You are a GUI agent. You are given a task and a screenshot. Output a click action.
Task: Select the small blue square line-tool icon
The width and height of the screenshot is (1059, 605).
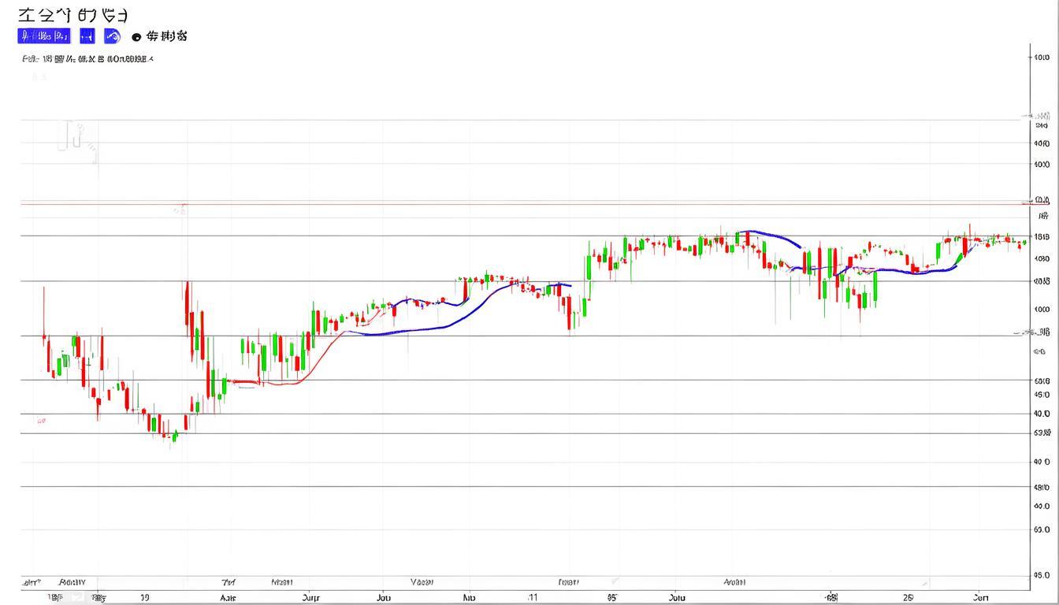[87, 35]
